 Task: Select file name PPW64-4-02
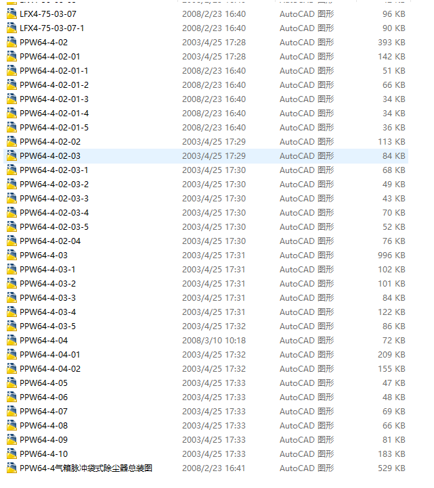pyautogui.click(x=43, y=43)
